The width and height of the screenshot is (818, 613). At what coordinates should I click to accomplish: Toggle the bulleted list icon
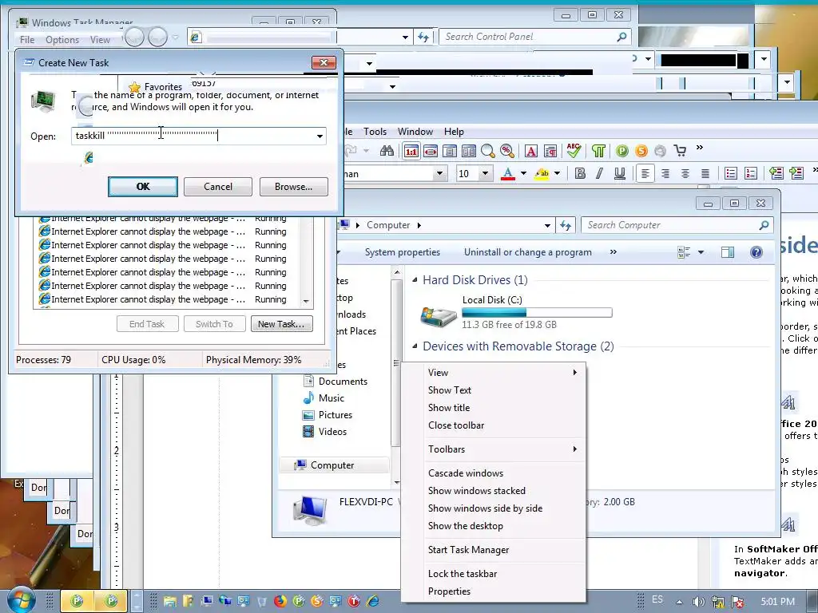coord(731,173)
